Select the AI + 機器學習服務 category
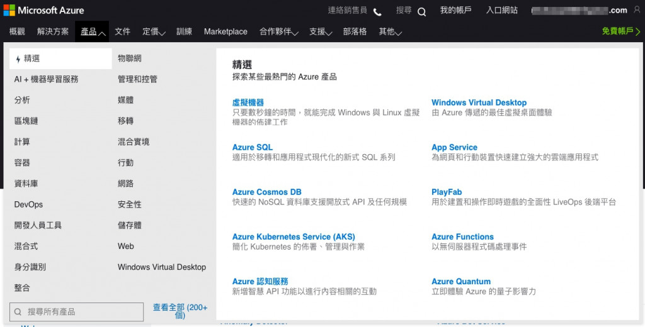 [46, 79]
